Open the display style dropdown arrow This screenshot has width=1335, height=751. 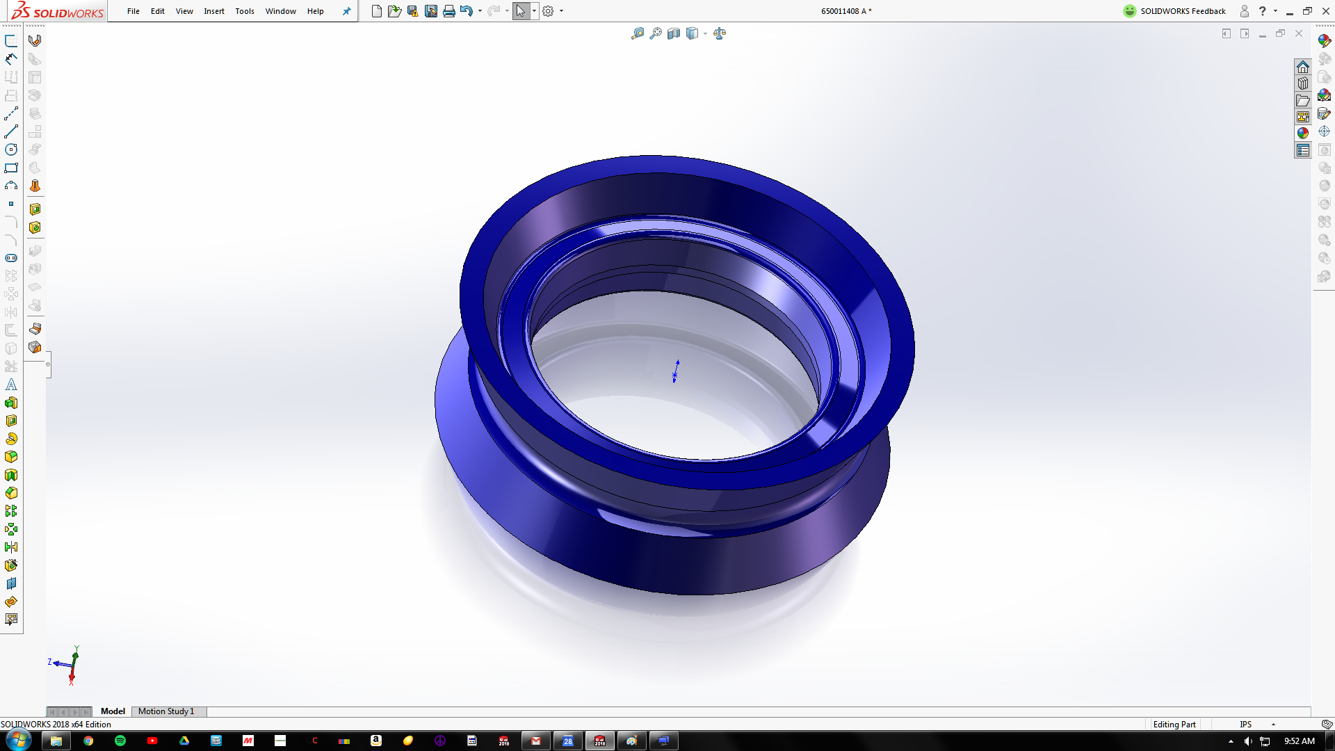coord(704,33)
